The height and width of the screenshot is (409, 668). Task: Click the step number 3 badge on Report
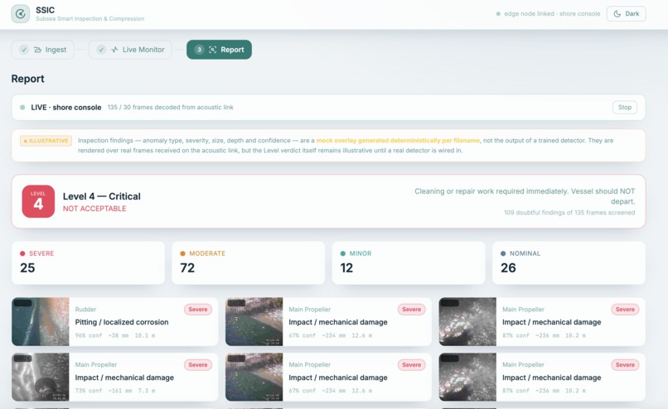199,50
